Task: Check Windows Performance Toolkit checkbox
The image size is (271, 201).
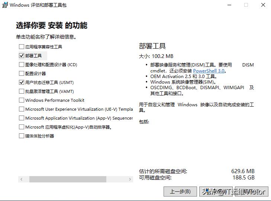Action: [x=22, y=100]
